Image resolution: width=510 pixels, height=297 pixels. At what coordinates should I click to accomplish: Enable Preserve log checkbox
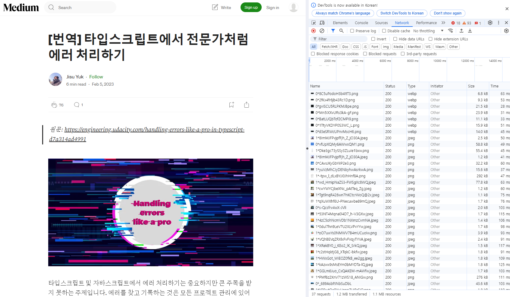(352, 31)
